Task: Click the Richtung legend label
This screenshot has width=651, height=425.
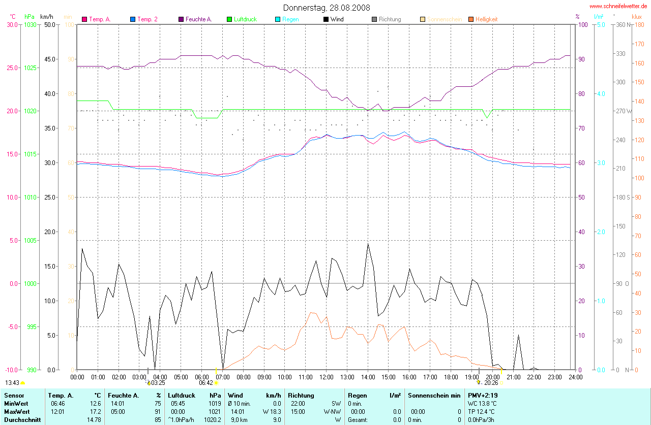Action: coord(390,19)
